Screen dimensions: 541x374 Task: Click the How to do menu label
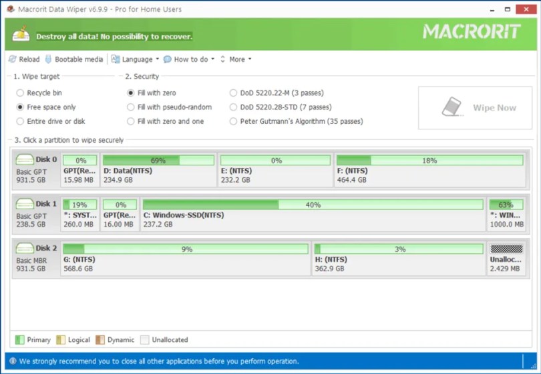pyautogui.click(x=191, y=59)
